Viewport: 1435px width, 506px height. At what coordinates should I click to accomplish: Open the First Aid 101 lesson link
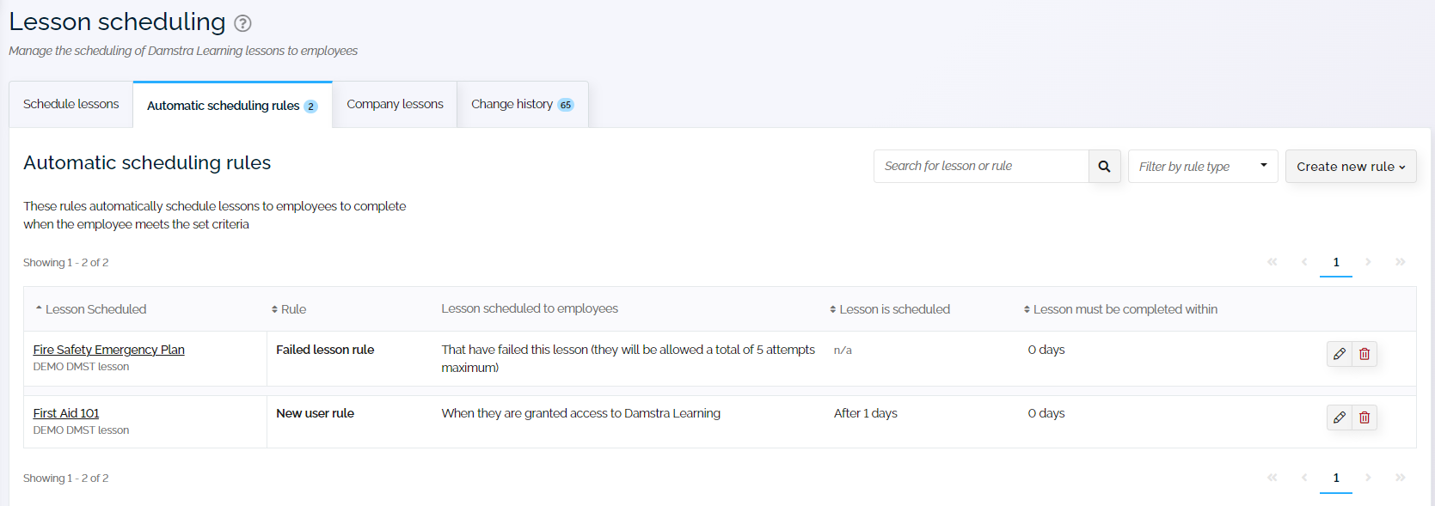[x=66, y=412]
